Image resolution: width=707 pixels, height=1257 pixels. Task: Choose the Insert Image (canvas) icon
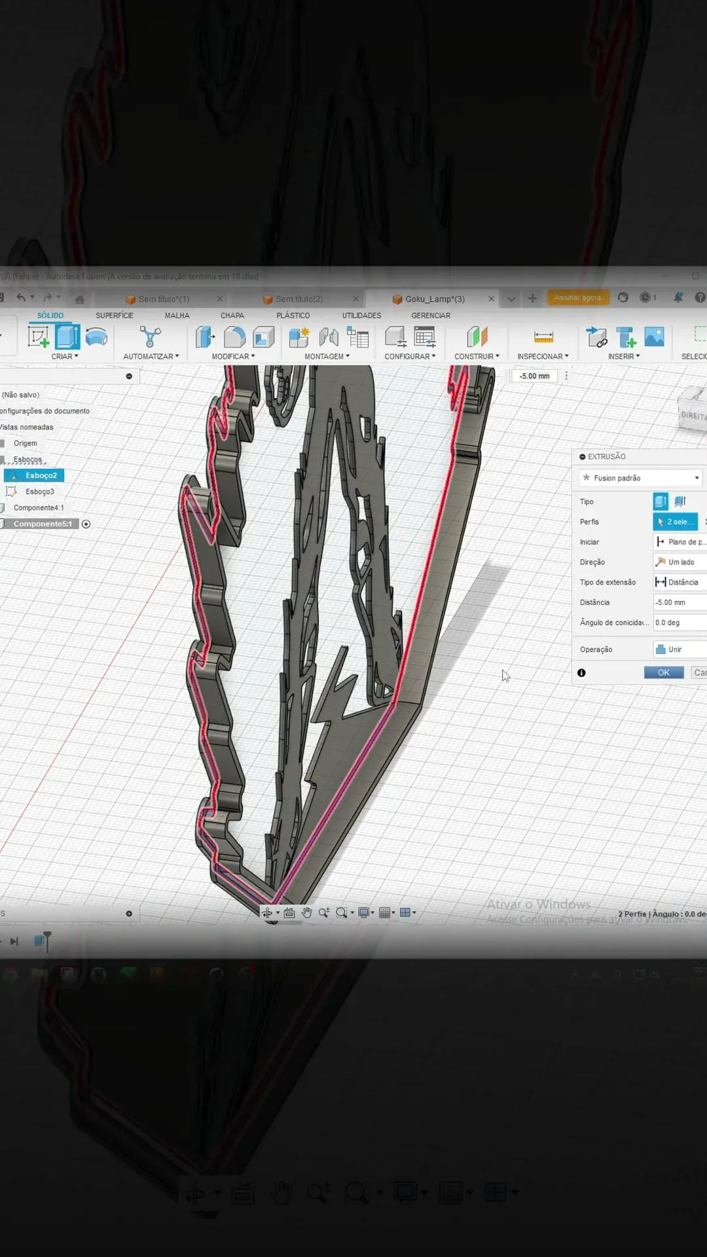click(x=655, y=337)
